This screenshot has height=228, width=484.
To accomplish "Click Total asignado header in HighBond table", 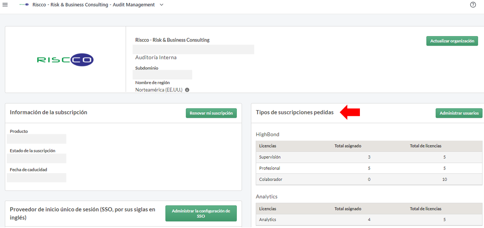I will click(x=348, y=146).
